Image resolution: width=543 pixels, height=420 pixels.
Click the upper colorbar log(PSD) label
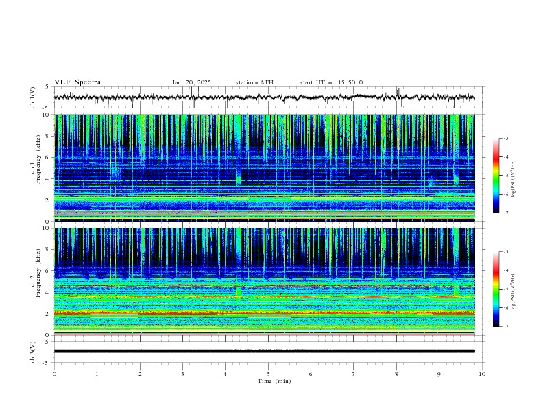click(514, 179)
